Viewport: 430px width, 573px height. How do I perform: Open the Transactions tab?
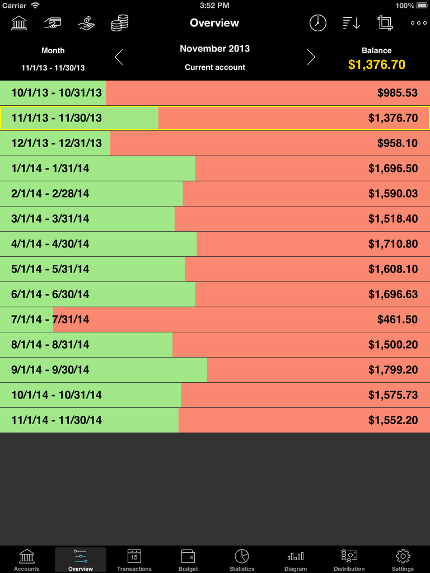coord(134,560)
